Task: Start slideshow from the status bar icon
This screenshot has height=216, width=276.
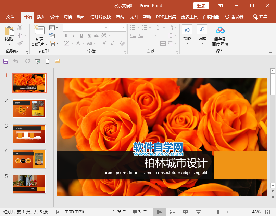Action: [x=198, y=212]
